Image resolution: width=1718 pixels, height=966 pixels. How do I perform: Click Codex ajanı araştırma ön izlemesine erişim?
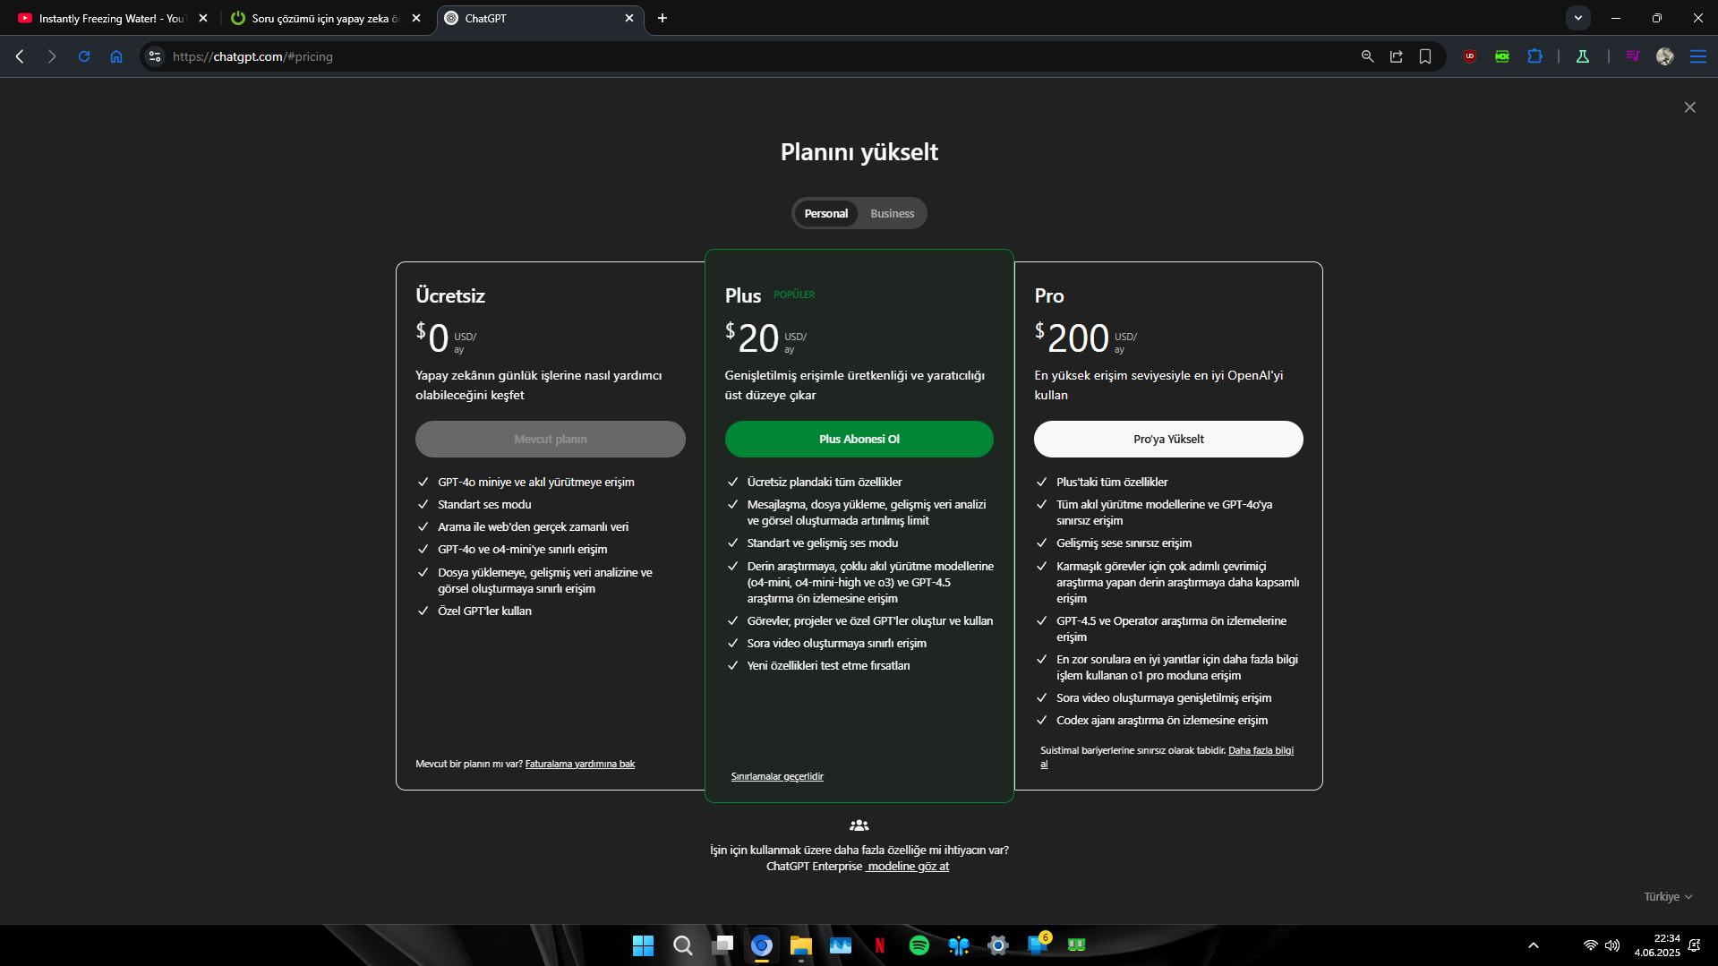click(x=1162, y=721)
